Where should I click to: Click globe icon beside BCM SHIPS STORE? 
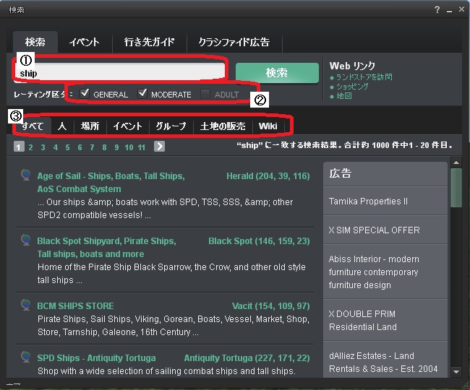pyautogui.click(x=26, y=305)
